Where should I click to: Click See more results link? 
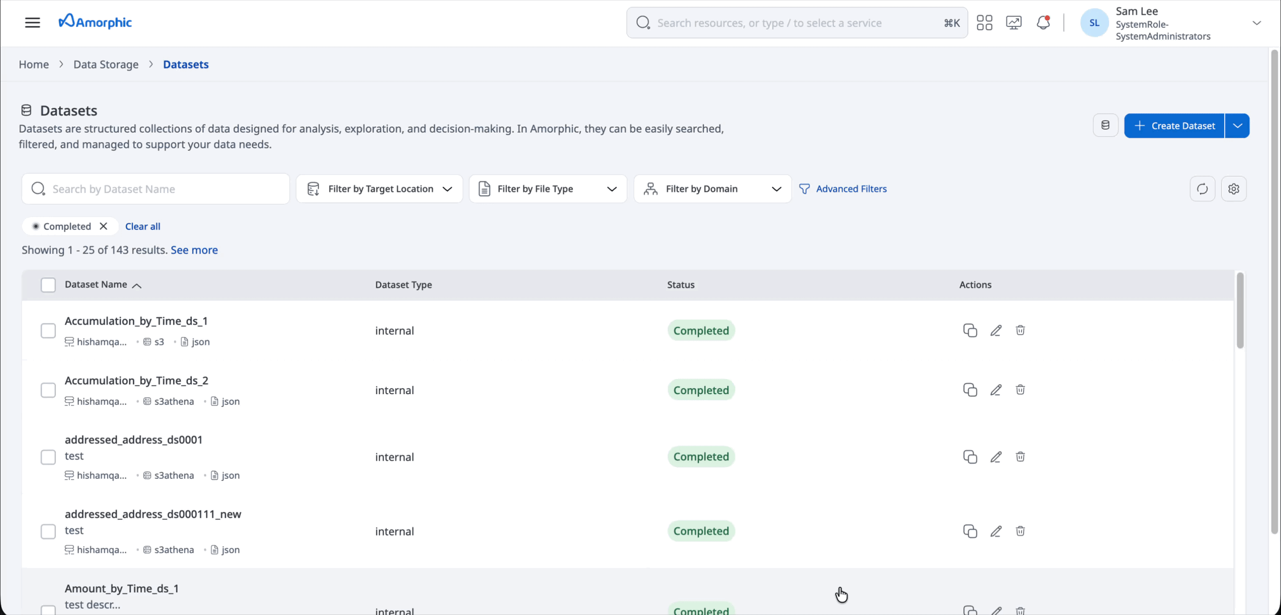point(194,250)
